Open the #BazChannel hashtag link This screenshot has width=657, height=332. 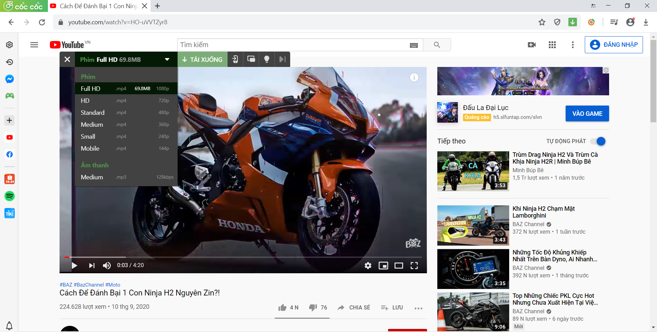point(89,285)
